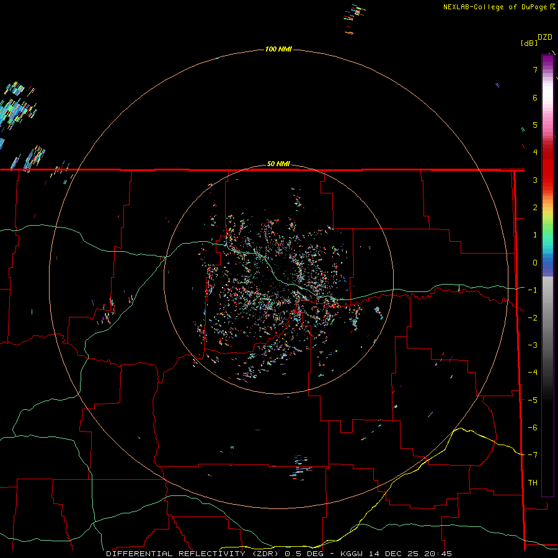Click the -5 tick label on scale
The width and height of the screenshot is (558, 558).
pyautogui.click(x=533, y=401)
